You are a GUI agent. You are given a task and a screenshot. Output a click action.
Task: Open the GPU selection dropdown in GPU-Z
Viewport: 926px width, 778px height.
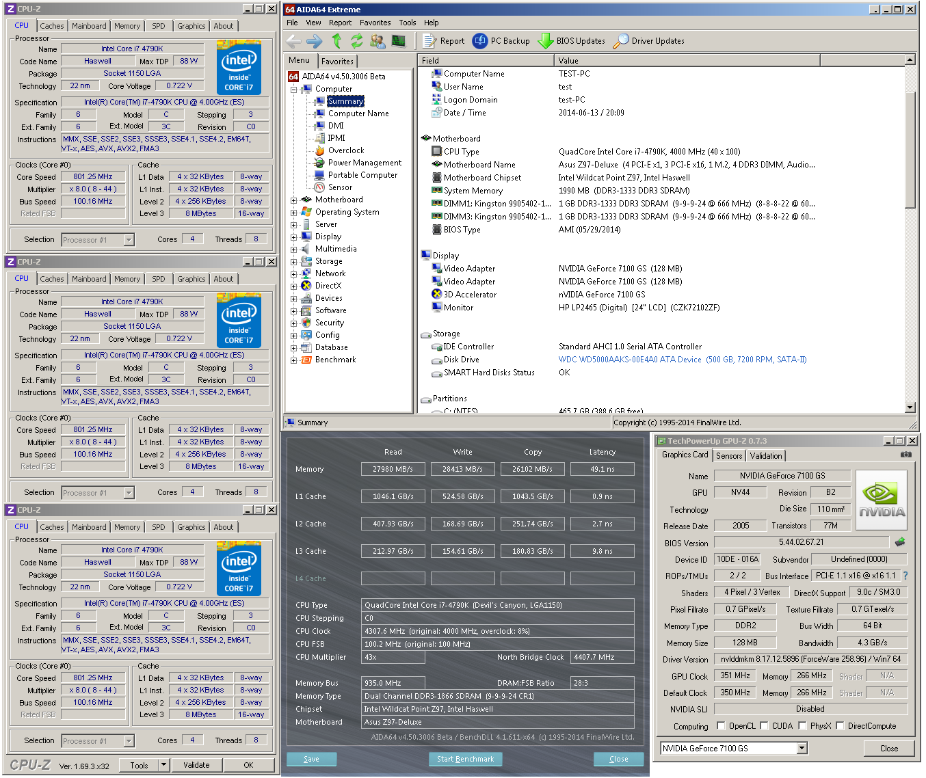pos(802,749)
